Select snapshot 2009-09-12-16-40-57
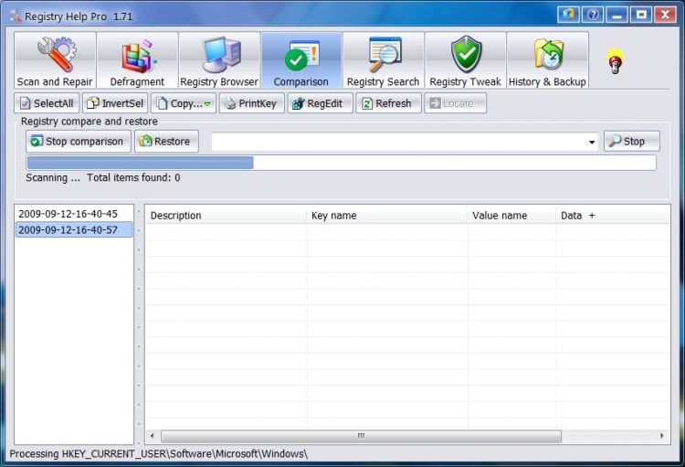 point(74,229)
